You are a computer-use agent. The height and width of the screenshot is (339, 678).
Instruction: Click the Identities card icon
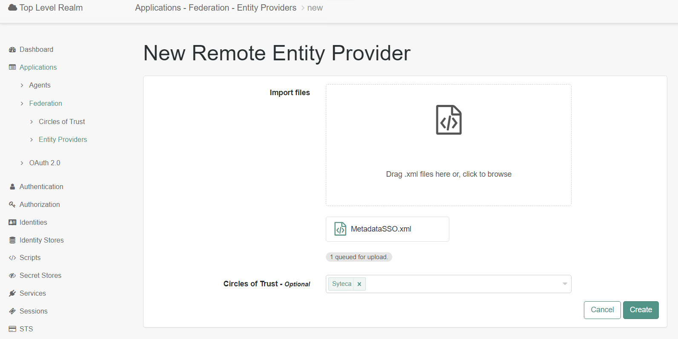pyautogui.click(x=12, y=222)
